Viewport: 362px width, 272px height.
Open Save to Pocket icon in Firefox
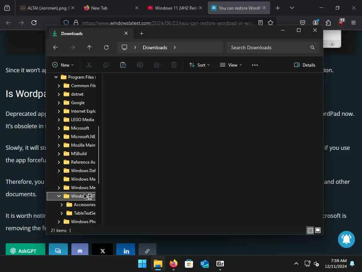pos(303,23)
